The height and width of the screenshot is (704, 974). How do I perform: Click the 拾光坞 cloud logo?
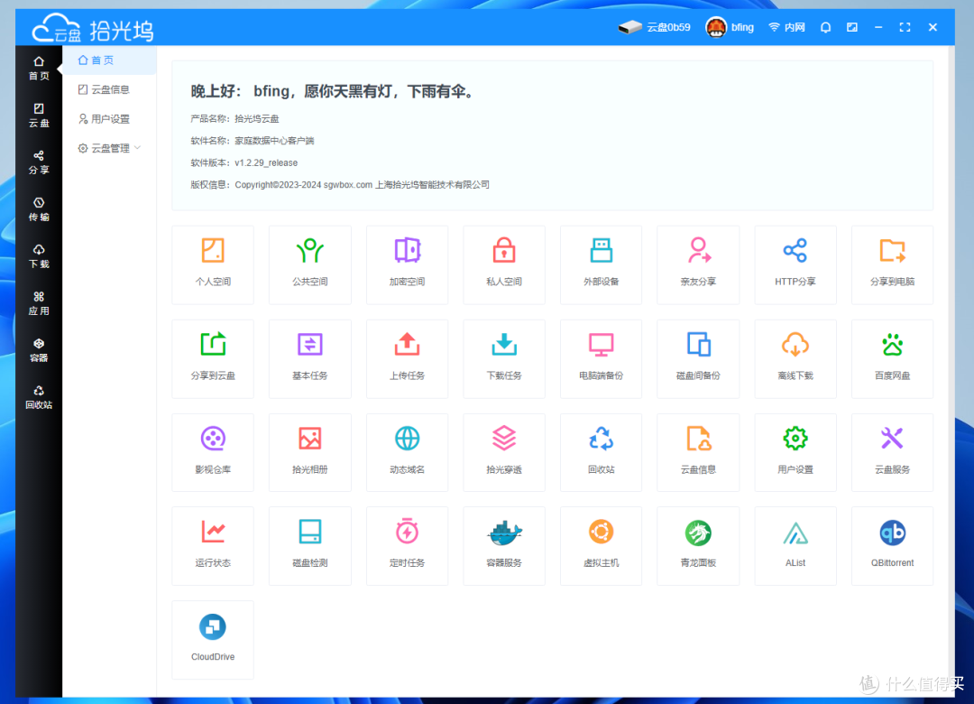click(x=93, y=29)
